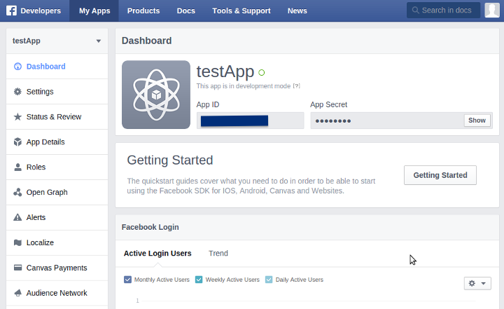Toggle Monthly Active Users checkbox

[x=127, y=280]
